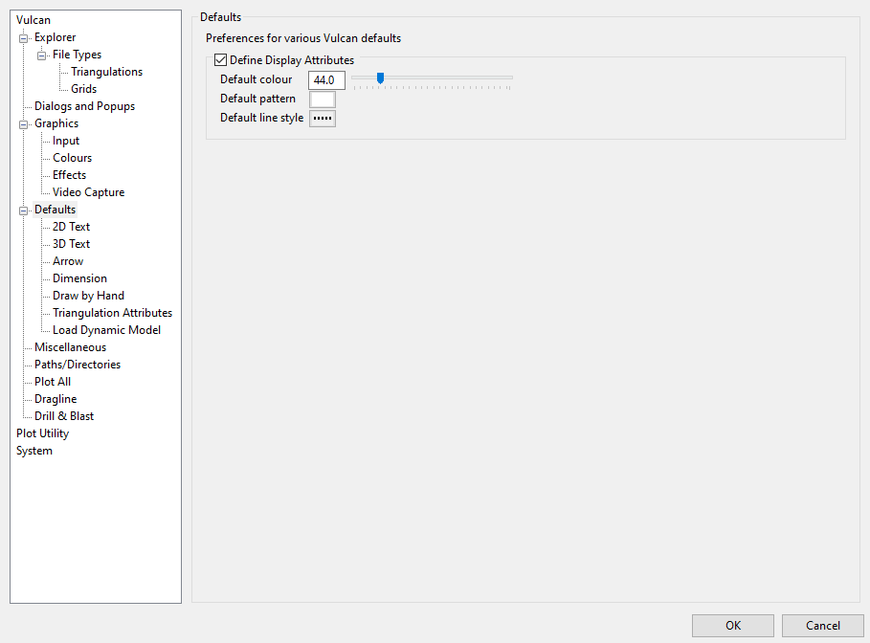Select Vulcan root tree item
This screenshot has width=870, height=643.
tap(33, 20)
